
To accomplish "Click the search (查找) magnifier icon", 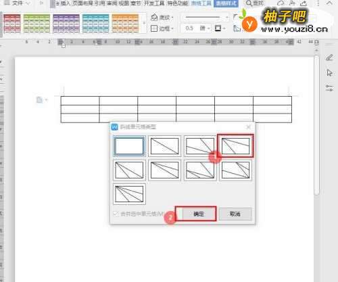I will point(249,3).
